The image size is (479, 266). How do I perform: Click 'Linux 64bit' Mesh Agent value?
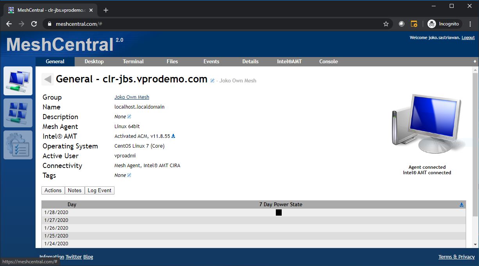coord(127,126)
